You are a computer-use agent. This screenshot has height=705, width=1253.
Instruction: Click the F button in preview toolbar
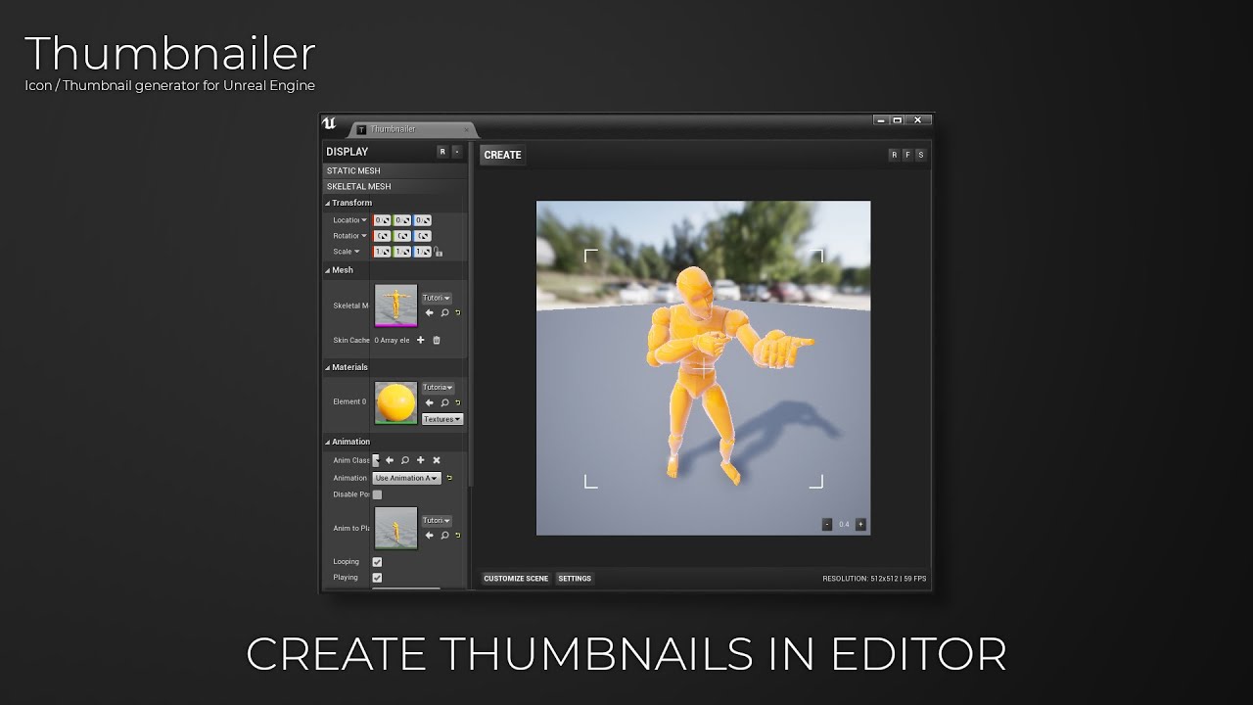point(907,155)
